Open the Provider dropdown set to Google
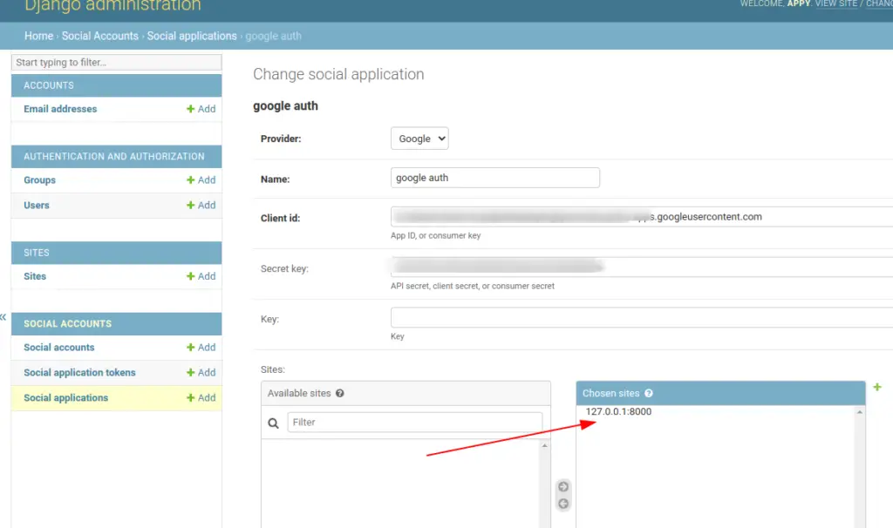Screen dimensions: 893x528 (419, 139)
